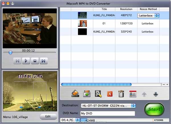Click the skip to previous button

pyautogui.click(x=17, y=61)
